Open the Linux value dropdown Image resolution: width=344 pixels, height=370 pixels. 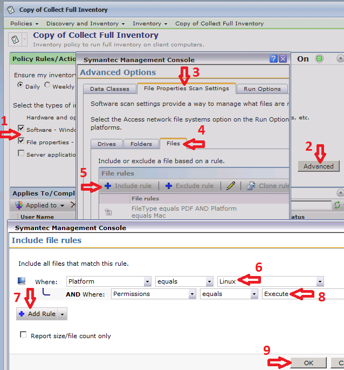coord(320,281)
